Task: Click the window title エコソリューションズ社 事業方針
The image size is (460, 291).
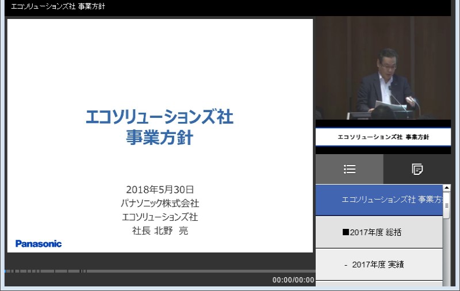Action: point(58,6)
